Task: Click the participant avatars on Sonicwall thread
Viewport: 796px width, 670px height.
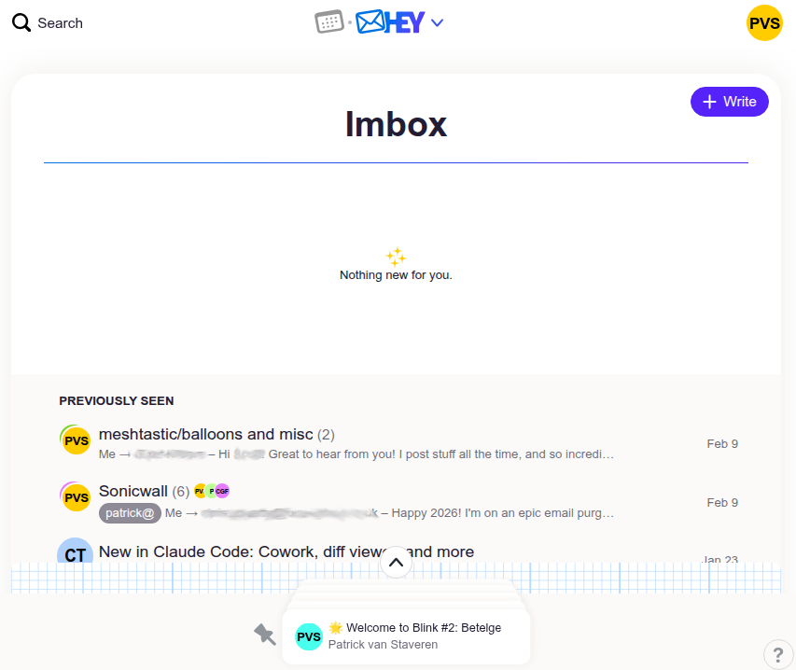Action: pos(211,492)
